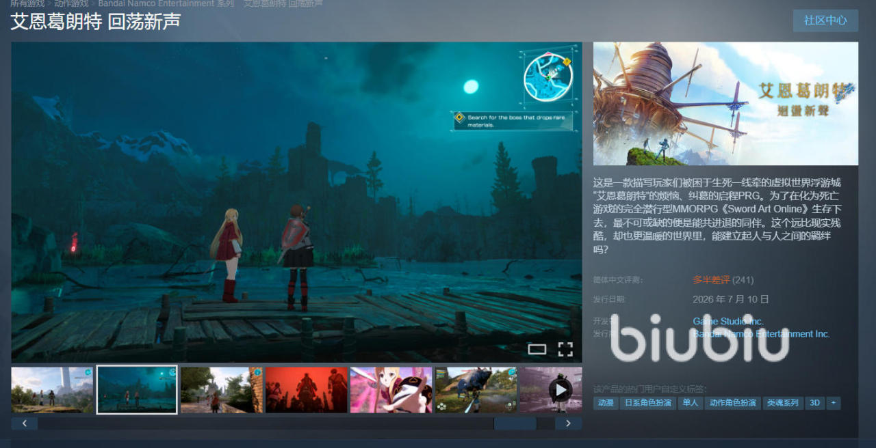This screenshot has height=448, width=876.
Task: Open 动作游戏 breadcrumb link
Action: tap(71, 3)
